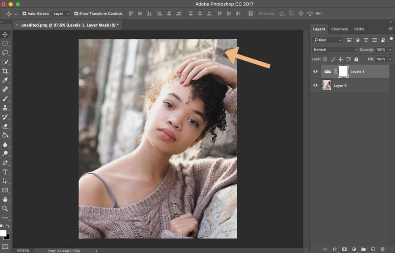Delete a layer using the trash icon
Viewport: 395px width, 253px height.
[383, 248]
